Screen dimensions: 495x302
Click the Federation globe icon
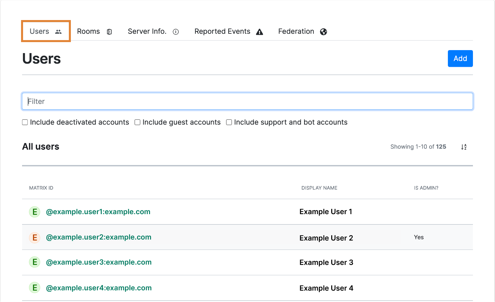323,32
